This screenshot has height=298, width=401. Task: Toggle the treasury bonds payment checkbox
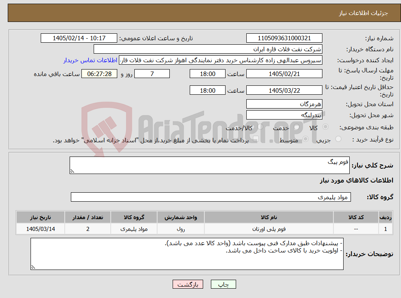tap(256, 139)
